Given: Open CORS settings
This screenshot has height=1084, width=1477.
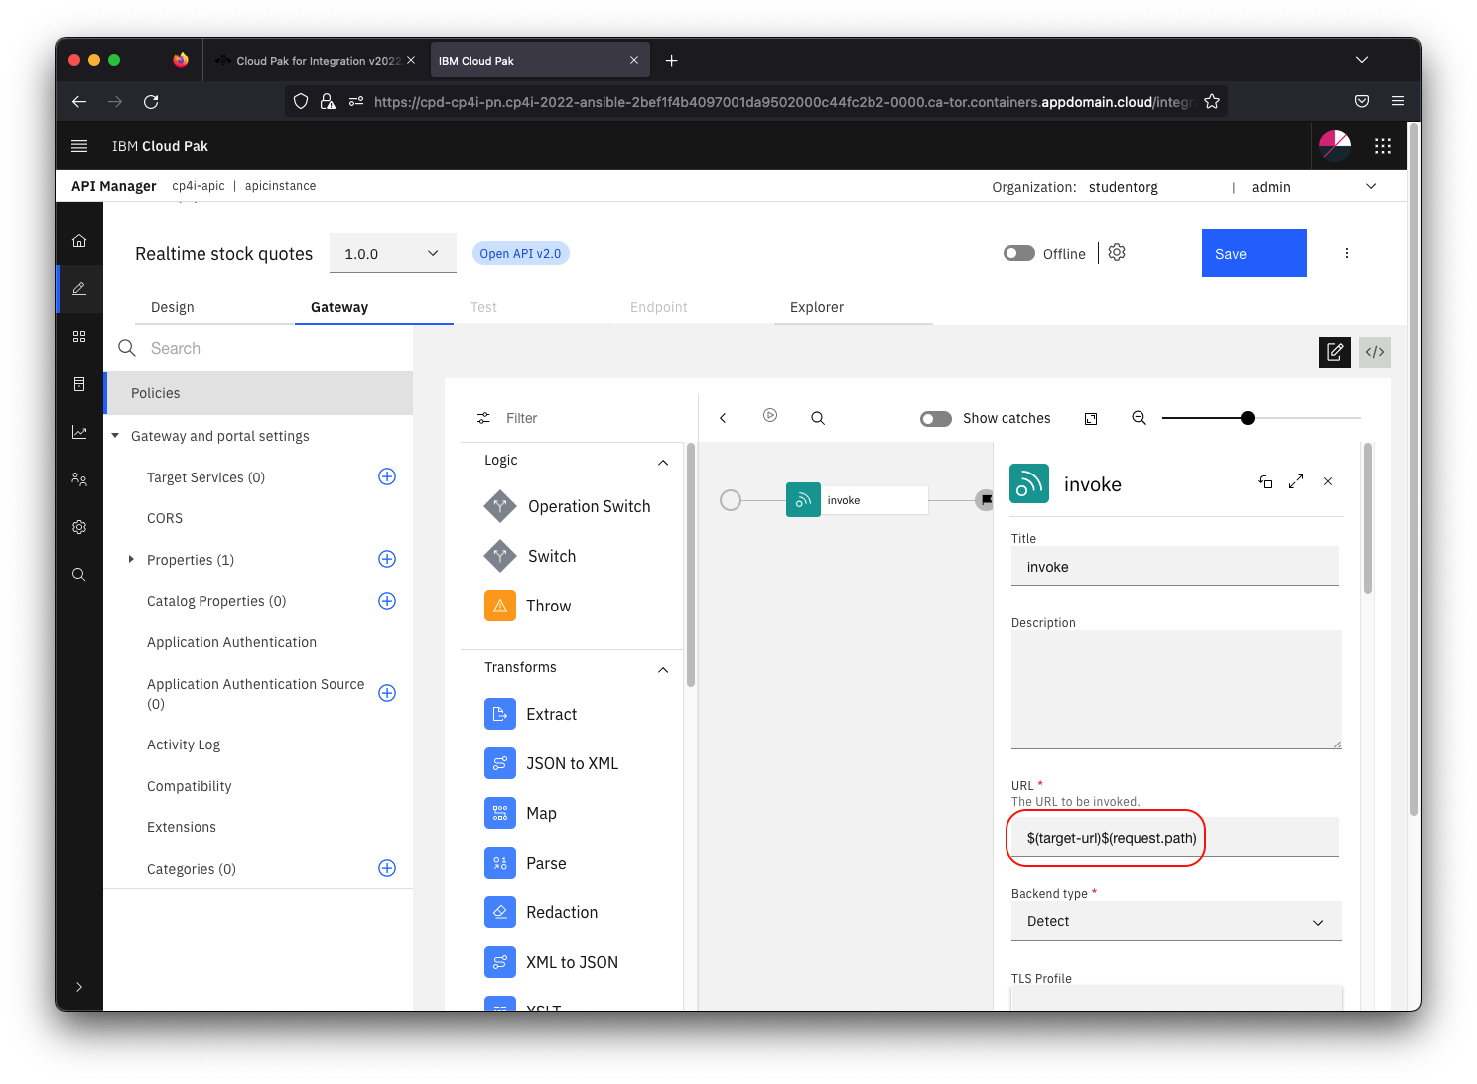Looking at the screenshot, I should (x=165, y=518).
